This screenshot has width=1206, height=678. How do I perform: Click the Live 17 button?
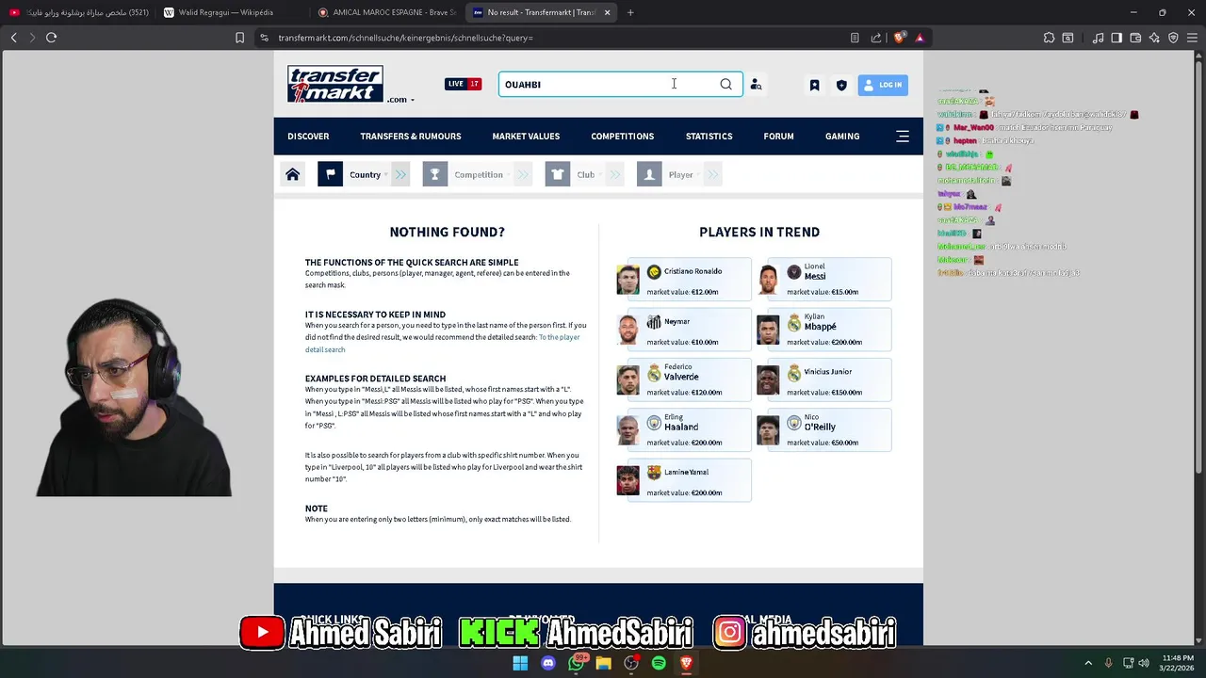(x=463, y=84)
